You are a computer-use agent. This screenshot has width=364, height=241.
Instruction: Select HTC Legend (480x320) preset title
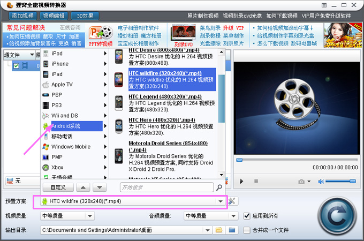click(165, 96)
